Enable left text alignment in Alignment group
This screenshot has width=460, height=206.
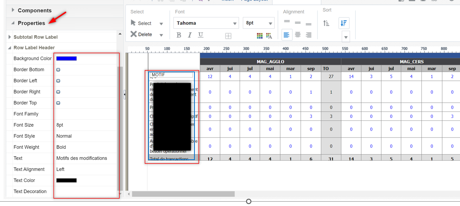[287, 35]
